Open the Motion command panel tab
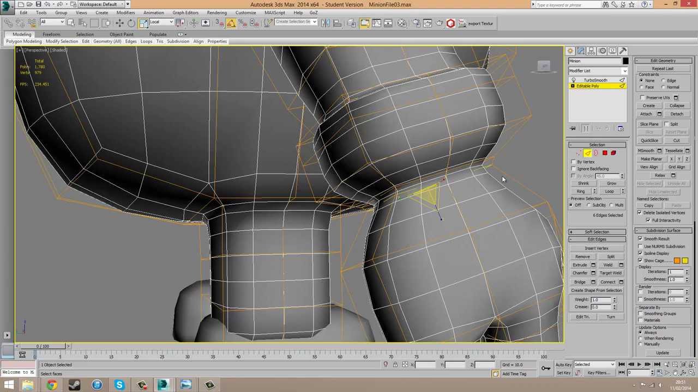The height and width of the screenshot is (392, 698). (602, 51)
